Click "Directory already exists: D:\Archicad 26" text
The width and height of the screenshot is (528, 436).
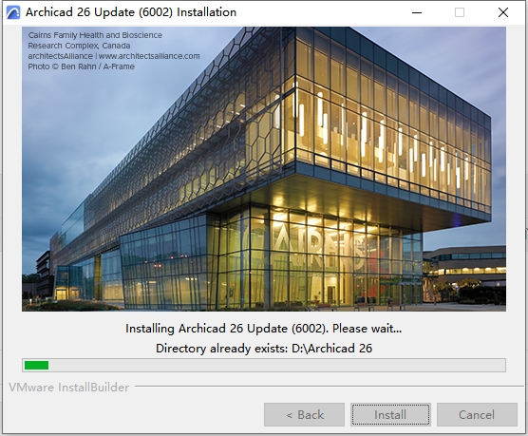tap(264, 348)
